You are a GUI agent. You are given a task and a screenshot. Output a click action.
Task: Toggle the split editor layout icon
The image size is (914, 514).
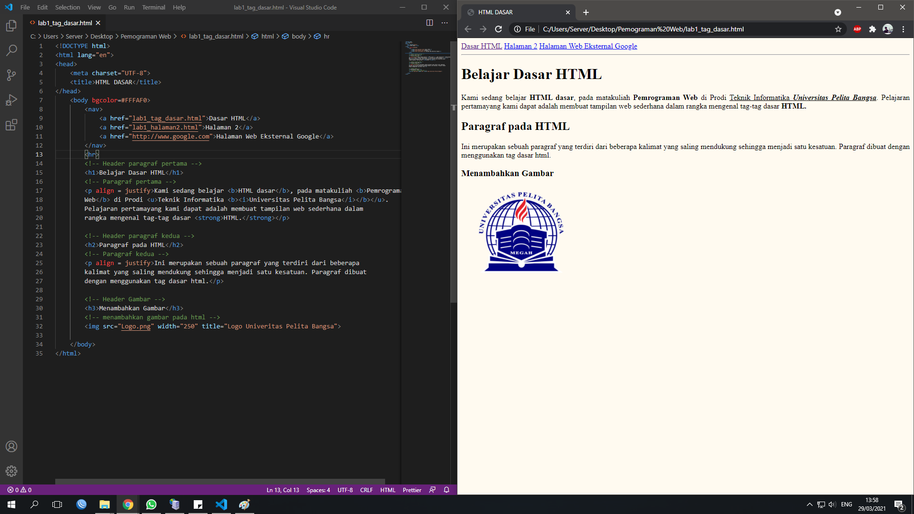tap(430, 22)
